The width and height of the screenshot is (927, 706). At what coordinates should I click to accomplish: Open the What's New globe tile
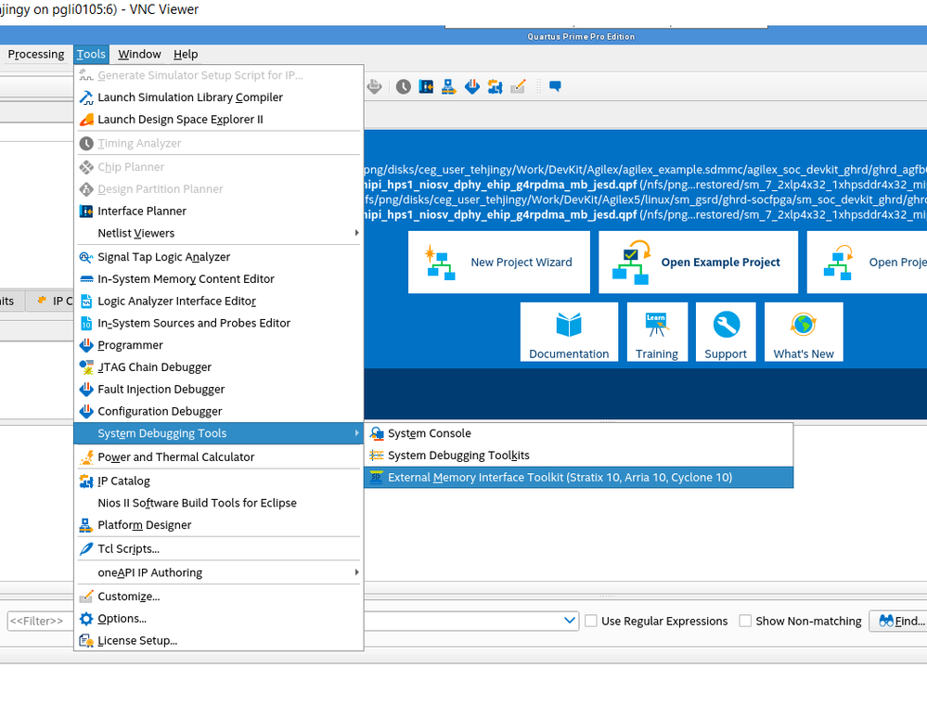pos(804,332)
